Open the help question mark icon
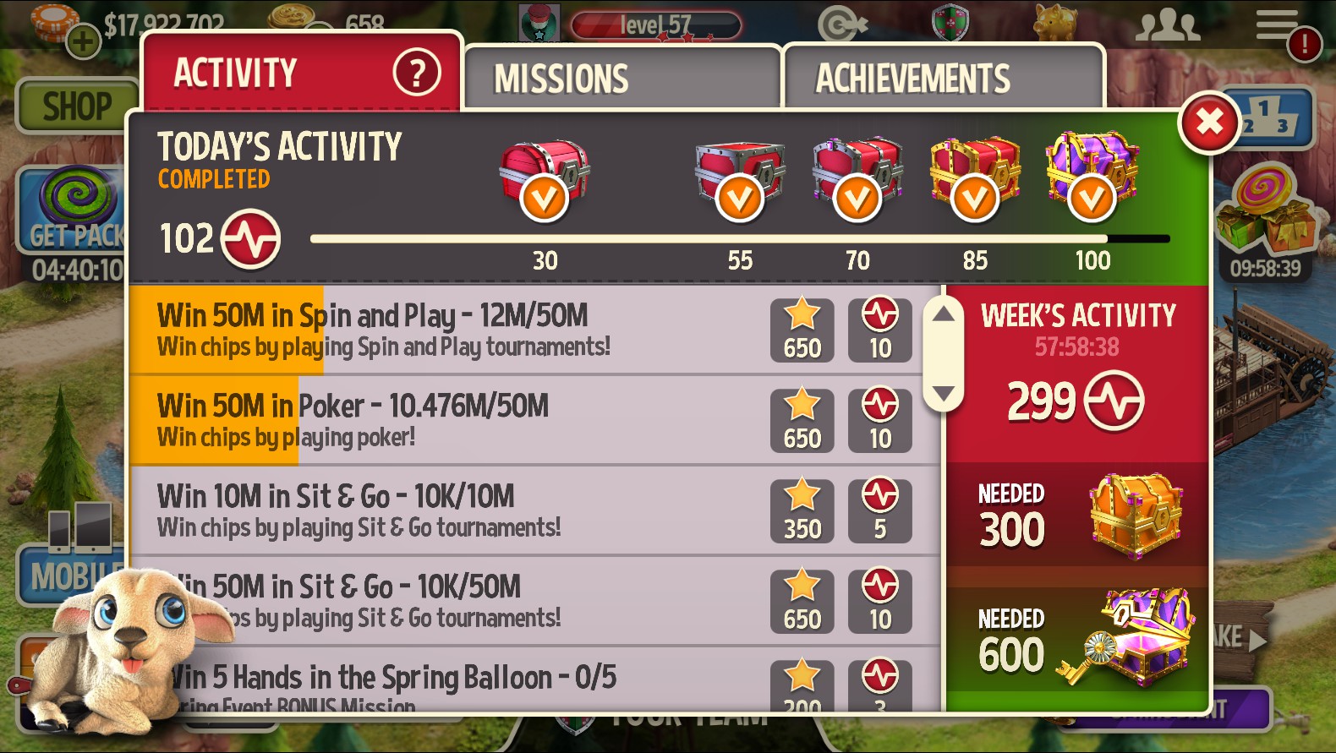Viewport: 1336px width, 753px height. tap(417, 74)
